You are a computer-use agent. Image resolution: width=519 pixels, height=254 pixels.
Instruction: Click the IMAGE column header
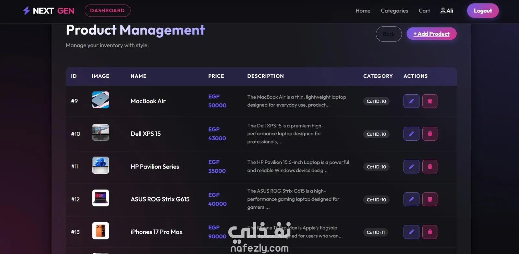(x=101, y=76)
